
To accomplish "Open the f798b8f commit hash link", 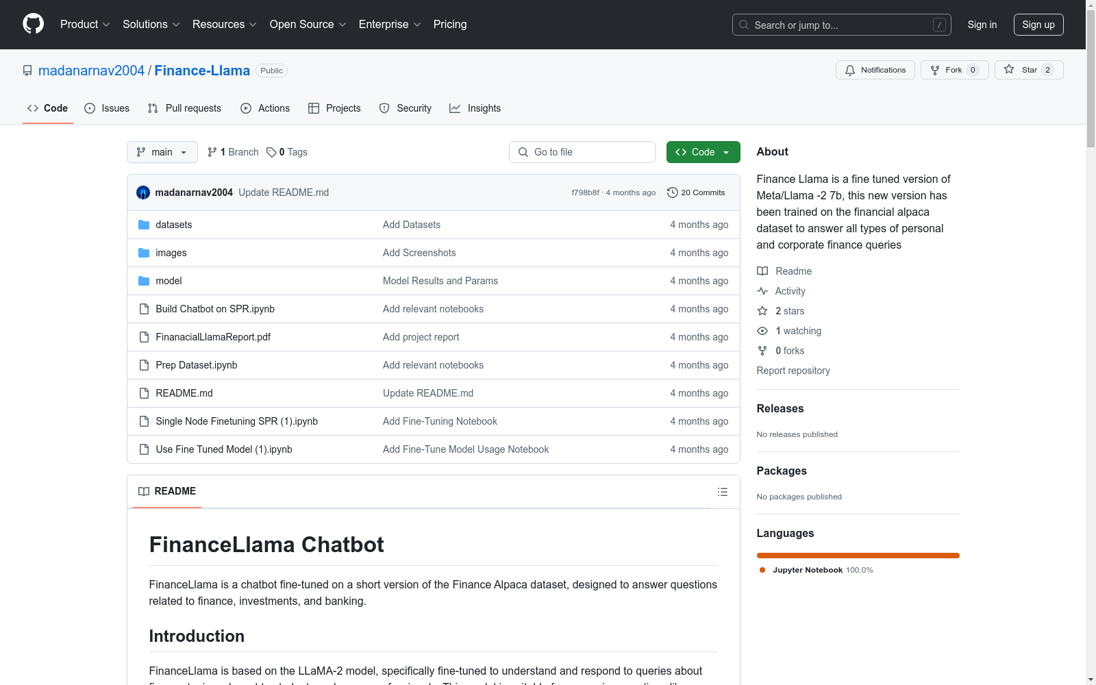I will pyautogui.click(x=586, y=192).
